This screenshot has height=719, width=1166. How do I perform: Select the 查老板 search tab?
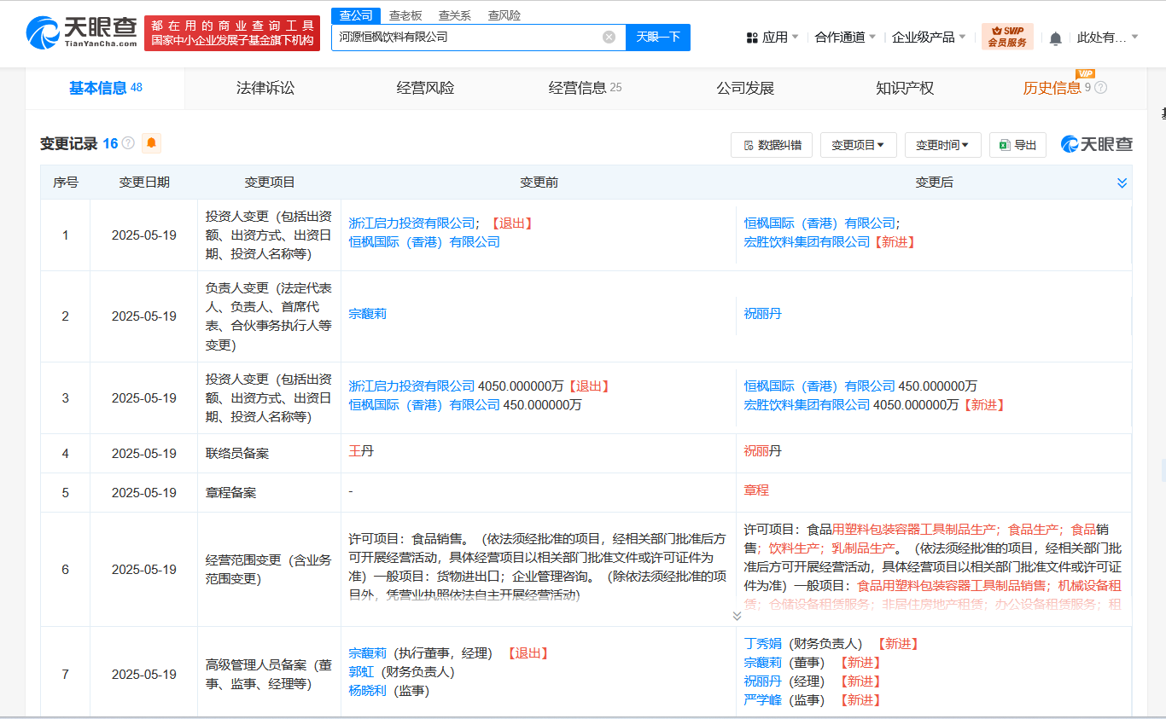pos(405,15)
